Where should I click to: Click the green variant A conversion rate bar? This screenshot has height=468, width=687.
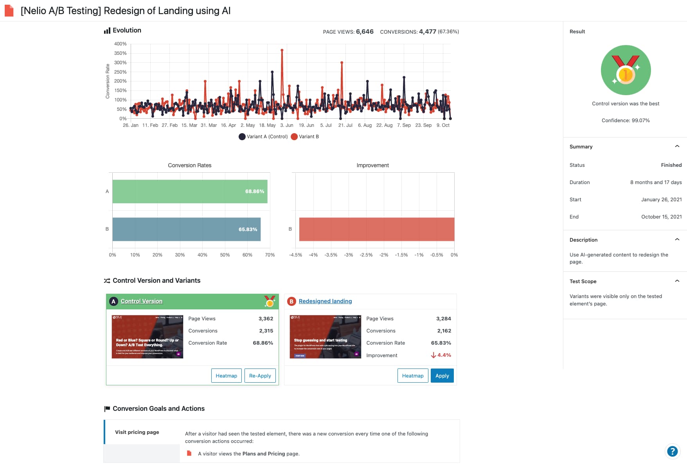pos(190,192)
